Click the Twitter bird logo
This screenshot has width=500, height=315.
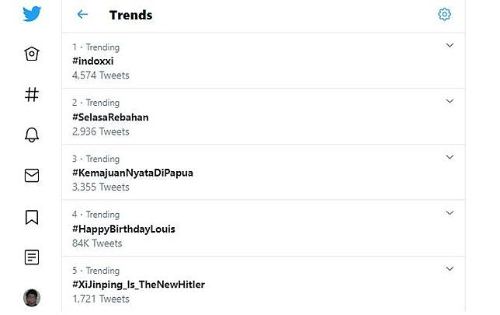coord(32,14)
